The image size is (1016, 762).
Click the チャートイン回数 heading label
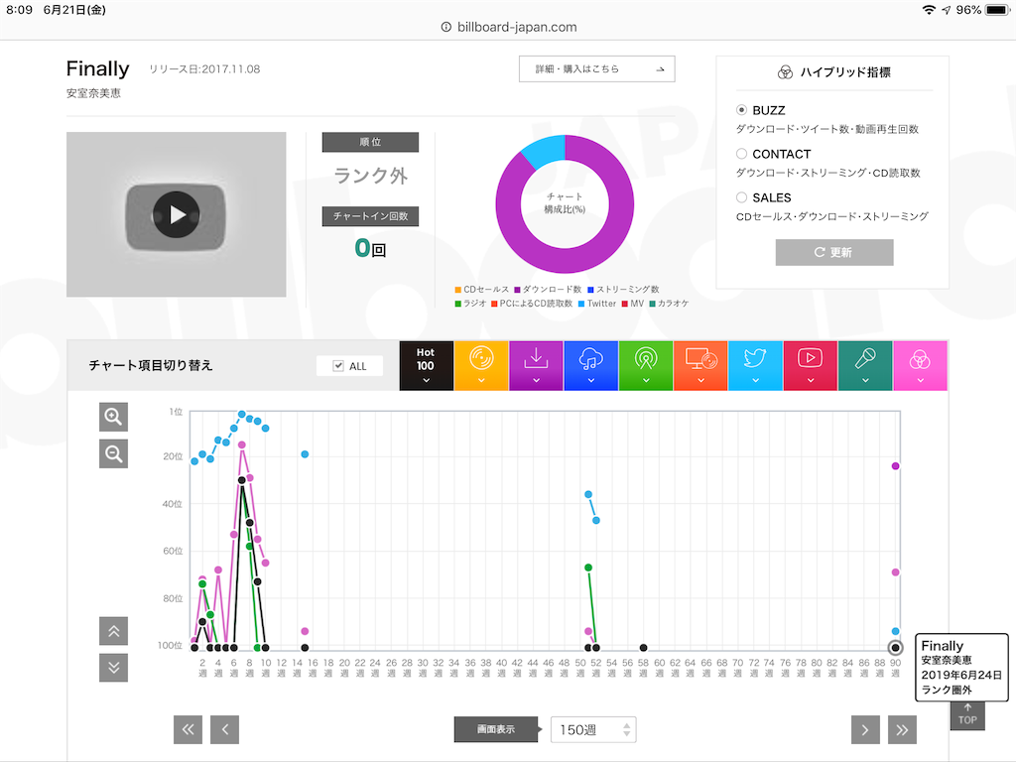pos(371,215)
